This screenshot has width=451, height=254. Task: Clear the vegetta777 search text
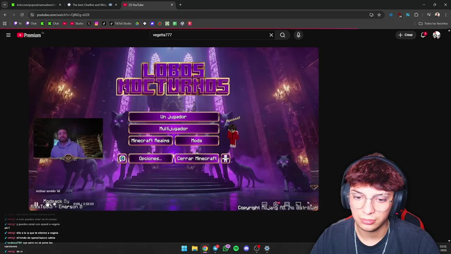[x=271, y=35]
